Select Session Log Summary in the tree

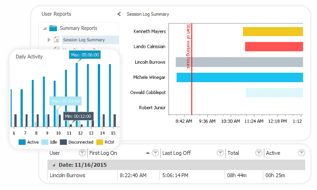tap(84, 40)
